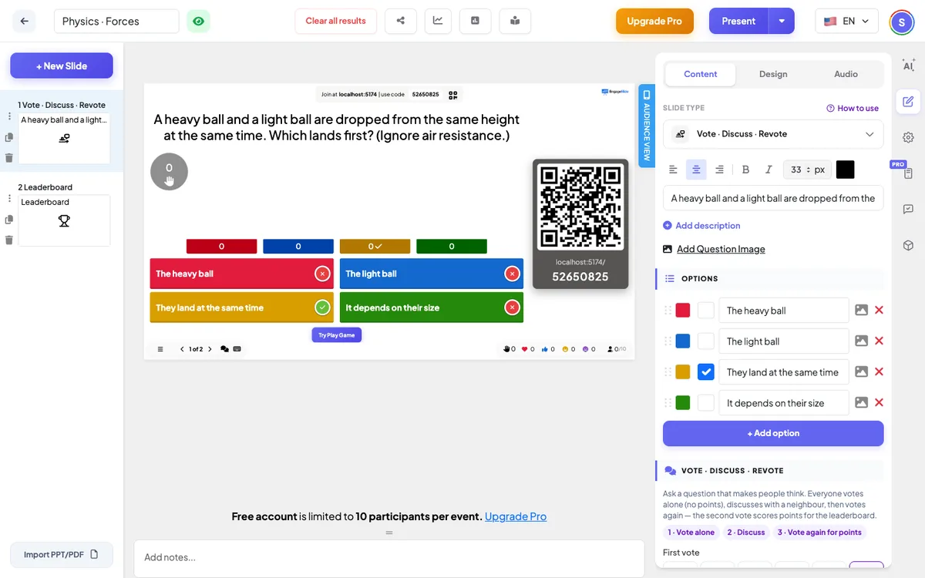Mark 'It depends on their size' as correct

point(706,403)
